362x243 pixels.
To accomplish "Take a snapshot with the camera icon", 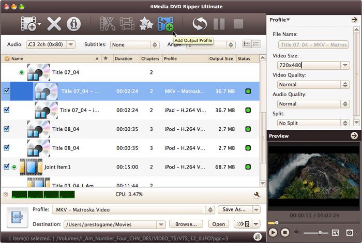I will [350, 233].
